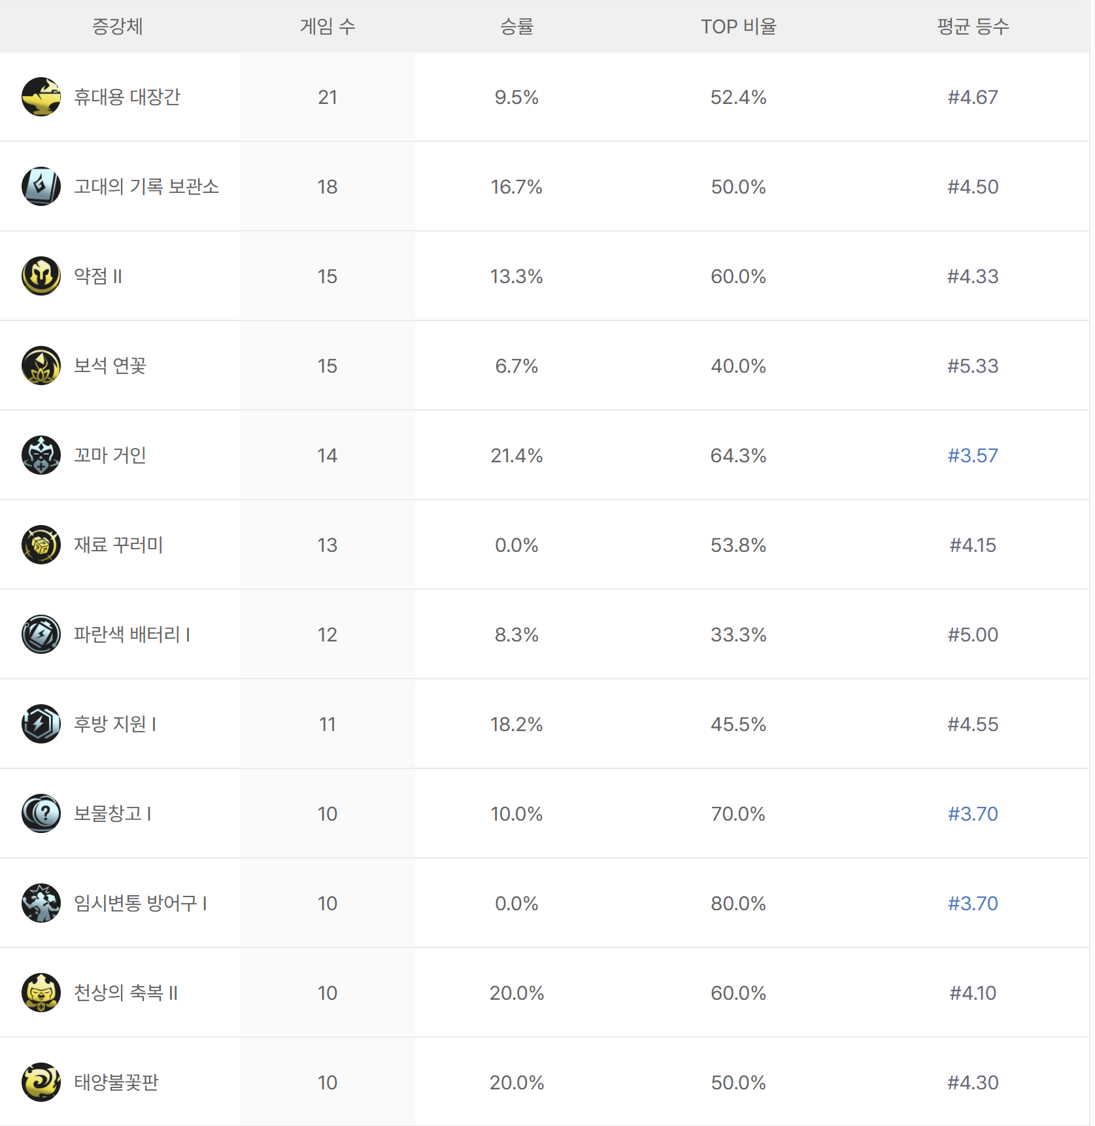The width and height of the screenshot is (1095, 1126).
Task: Click the 파란색 배터리 I icon
Action: click(x=41, y=634)
